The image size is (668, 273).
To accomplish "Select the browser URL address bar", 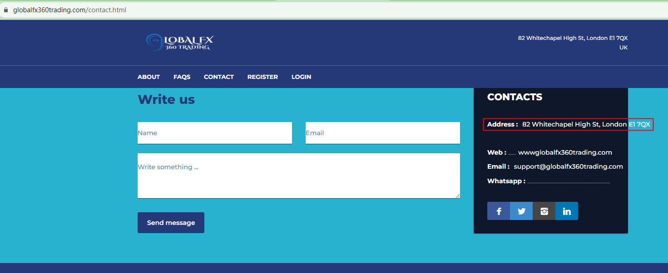I will pos(334,10).
